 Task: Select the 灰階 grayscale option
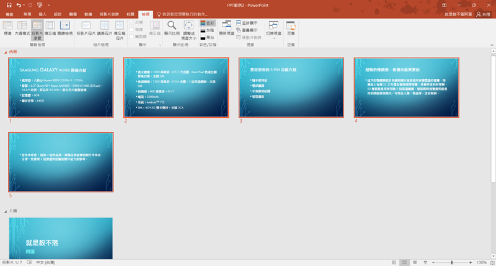click(x=206, y=29)
